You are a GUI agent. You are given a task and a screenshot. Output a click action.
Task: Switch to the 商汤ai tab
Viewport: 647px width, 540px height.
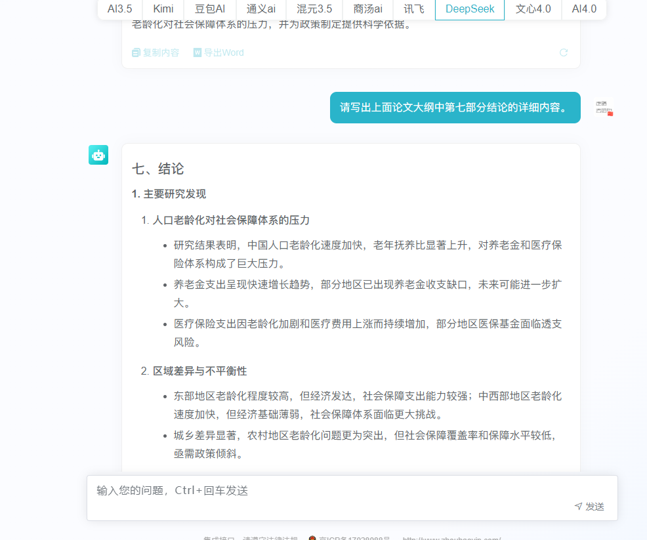[367, 9]
